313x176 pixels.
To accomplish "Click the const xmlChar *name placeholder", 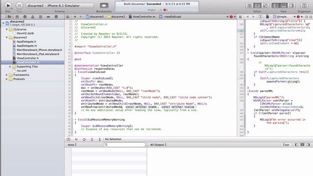I will click(141, 107).
